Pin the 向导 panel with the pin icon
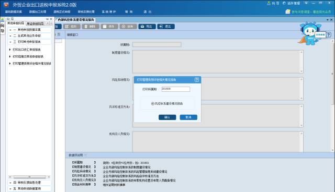Screen dimensions: 335x192 pos(47,19)
